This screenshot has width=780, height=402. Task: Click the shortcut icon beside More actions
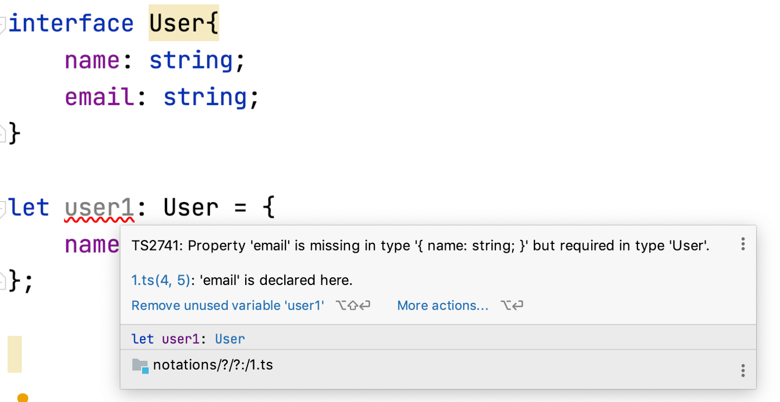(511, 305)
